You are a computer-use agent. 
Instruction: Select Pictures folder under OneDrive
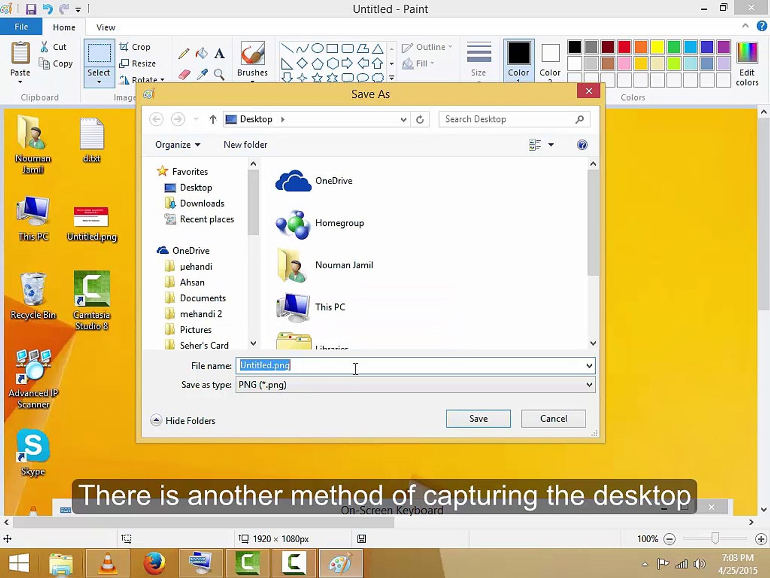[x=188, y=330]
